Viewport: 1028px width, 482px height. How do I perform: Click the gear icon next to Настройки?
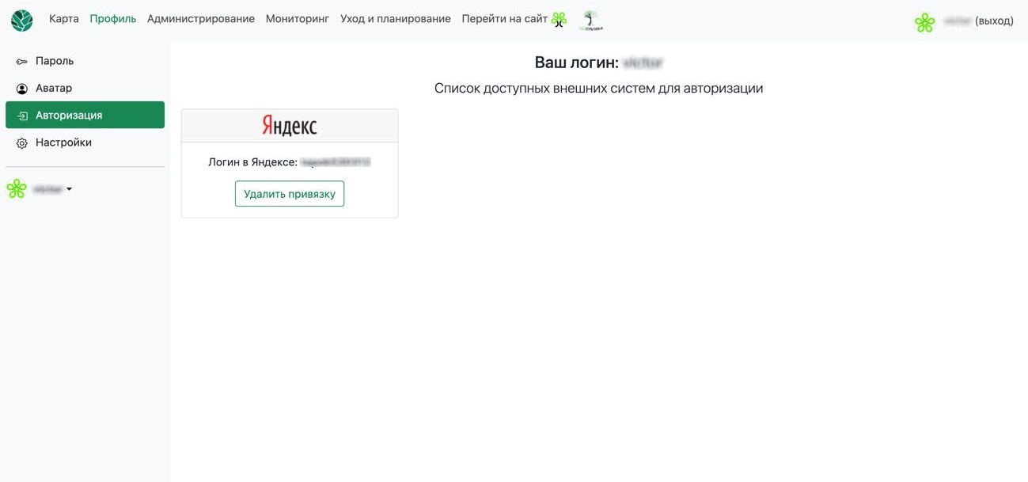click(22, 143)
